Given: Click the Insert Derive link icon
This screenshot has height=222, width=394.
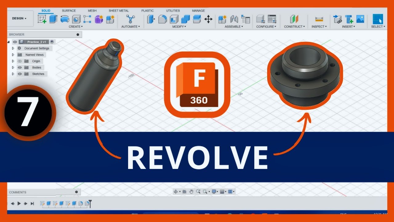Looking at the screenshot, I should [338, 19].
